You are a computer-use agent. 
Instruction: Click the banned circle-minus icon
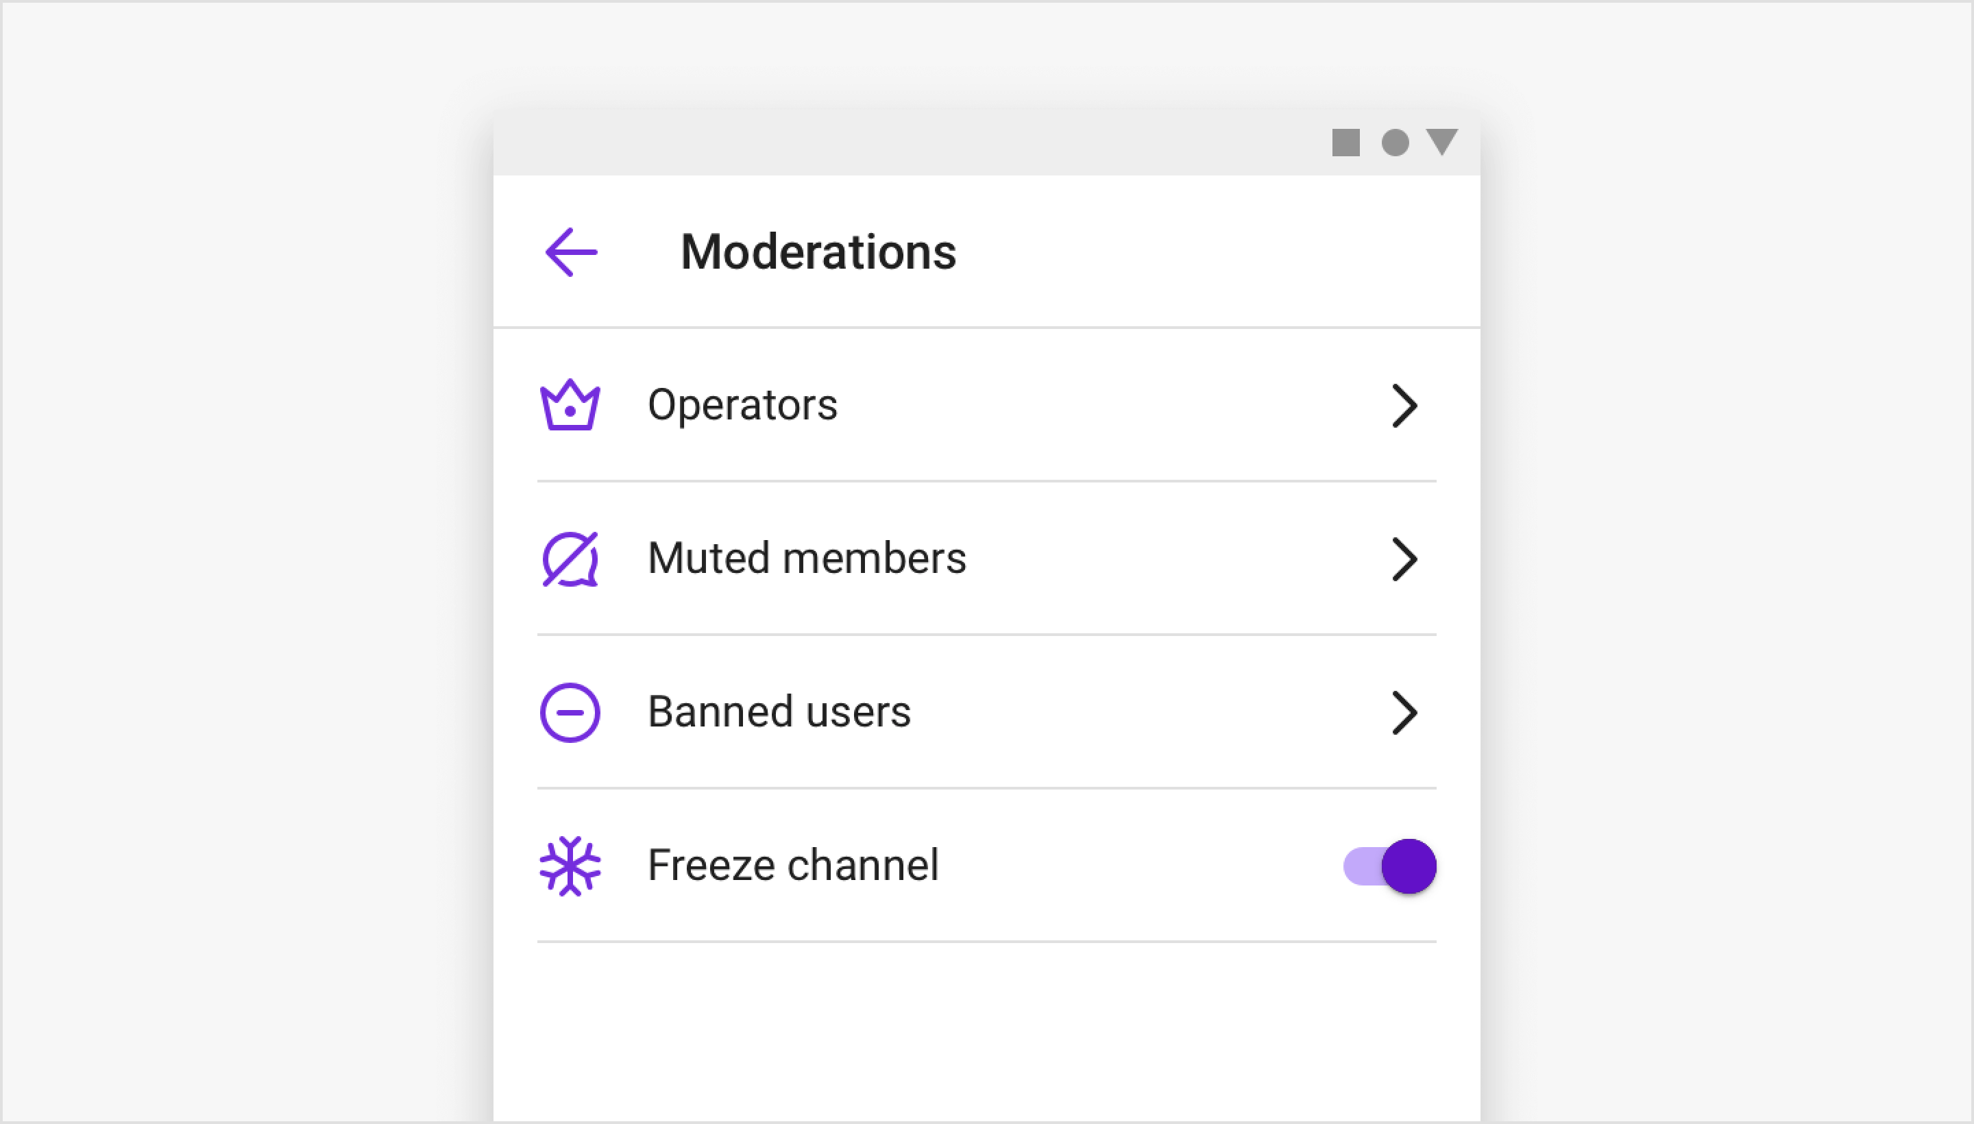coord(570,712)
